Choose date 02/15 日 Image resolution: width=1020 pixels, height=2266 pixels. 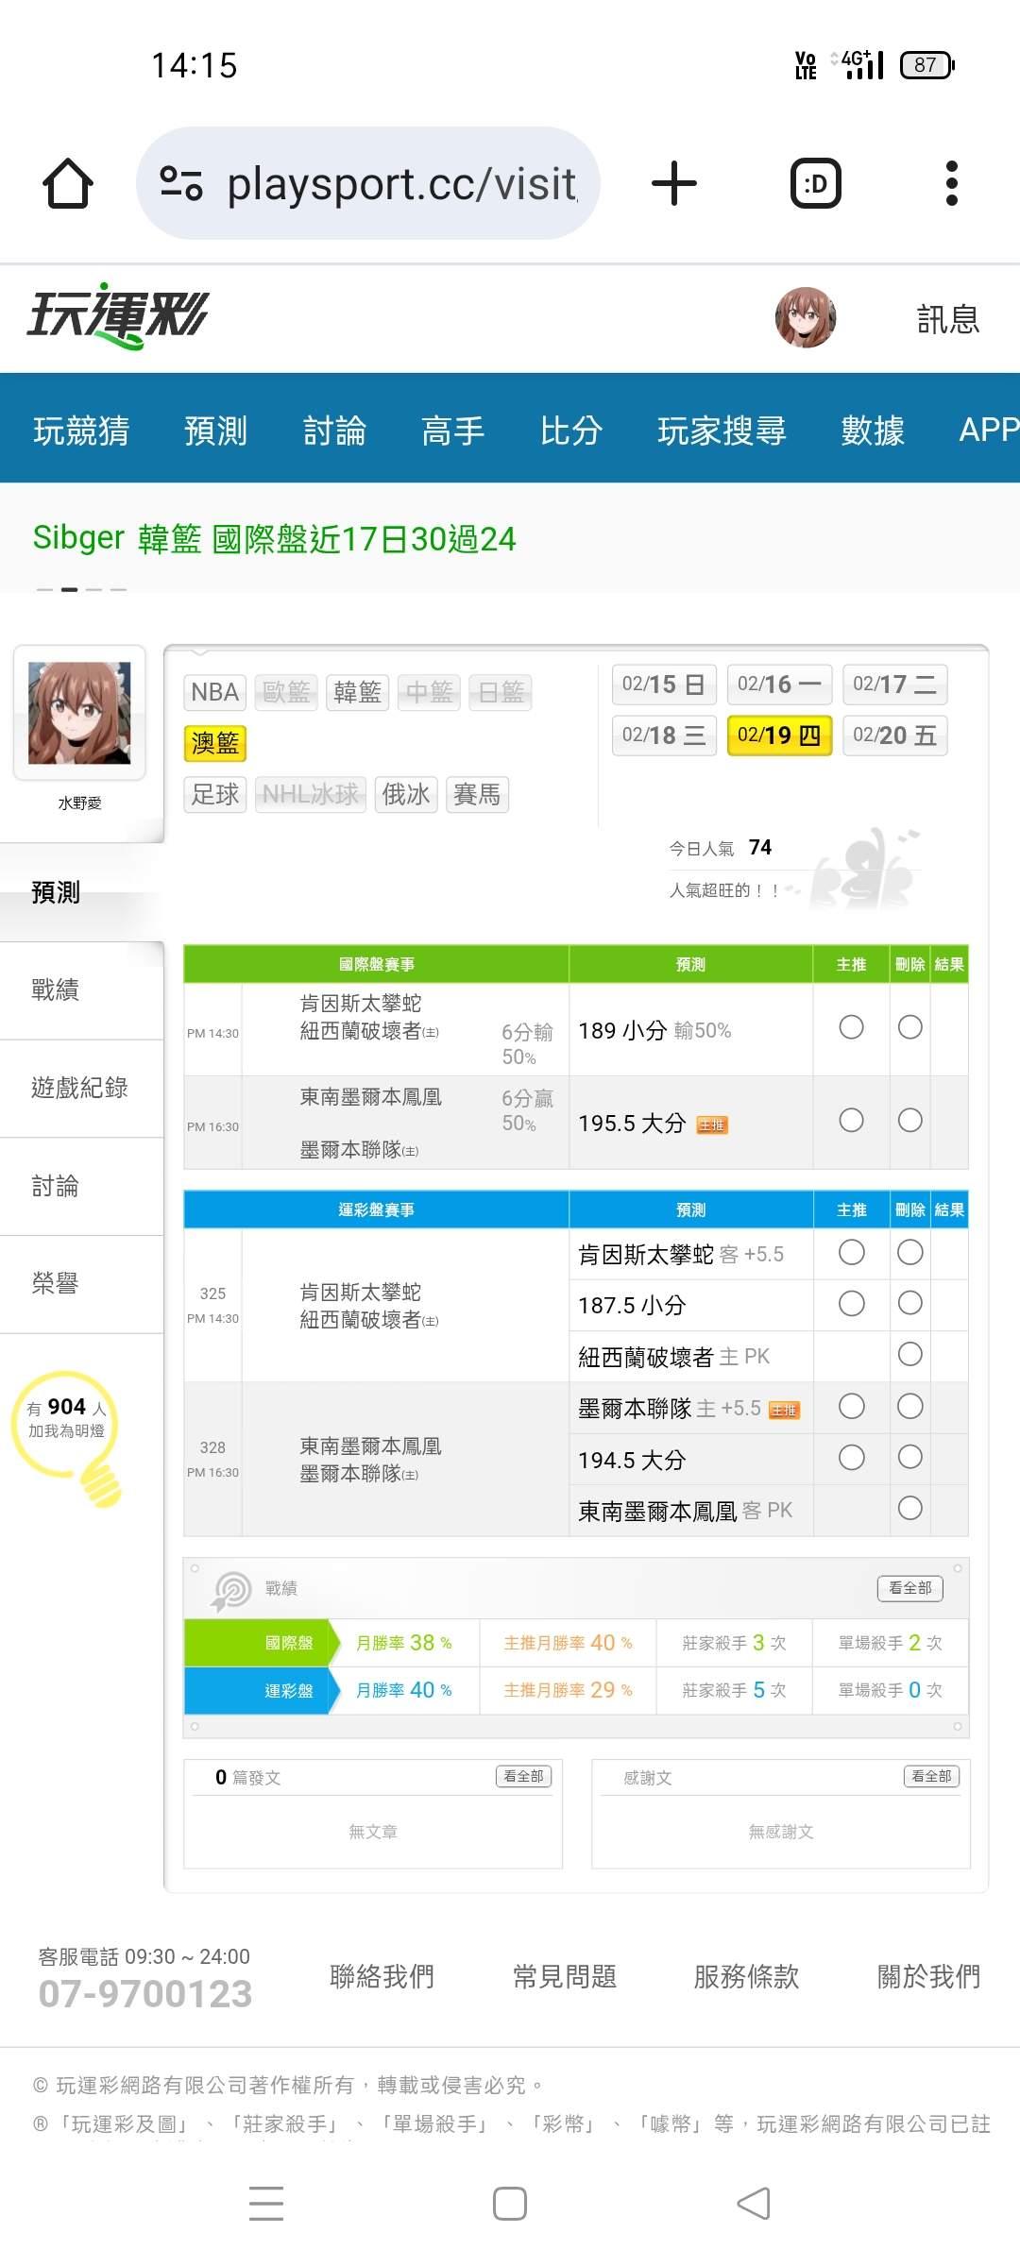[664, 685]
